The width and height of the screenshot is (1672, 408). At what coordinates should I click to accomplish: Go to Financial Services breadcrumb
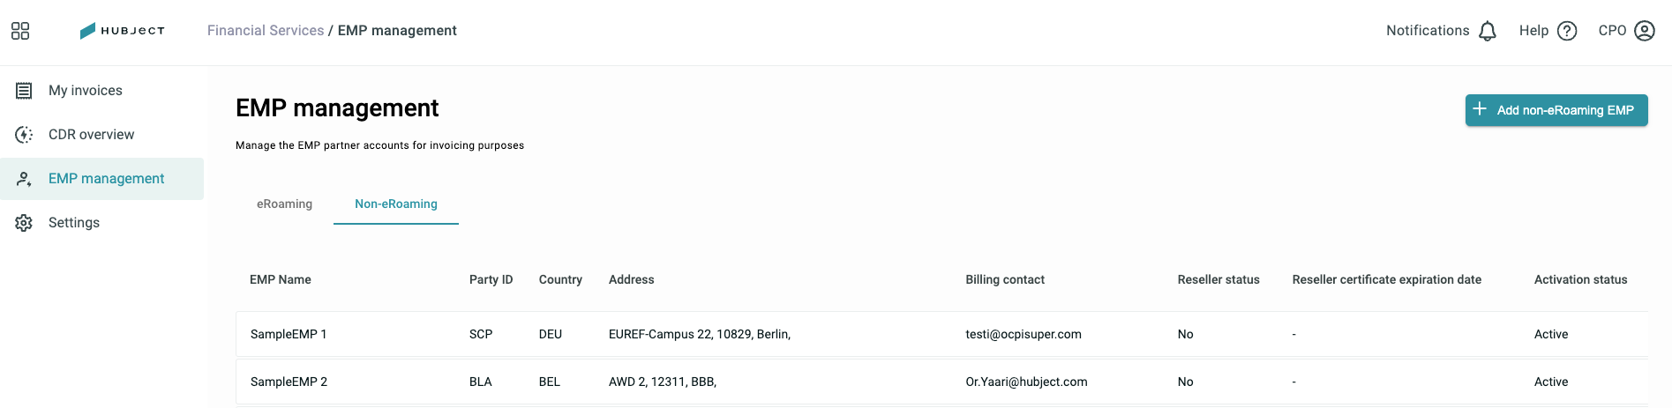(x=266, y=31)
